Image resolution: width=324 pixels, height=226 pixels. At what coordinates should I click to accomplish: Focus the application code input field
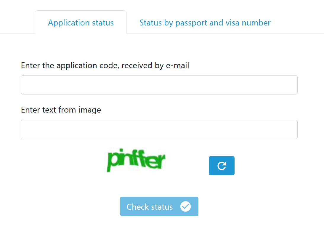tap(159, 85)
